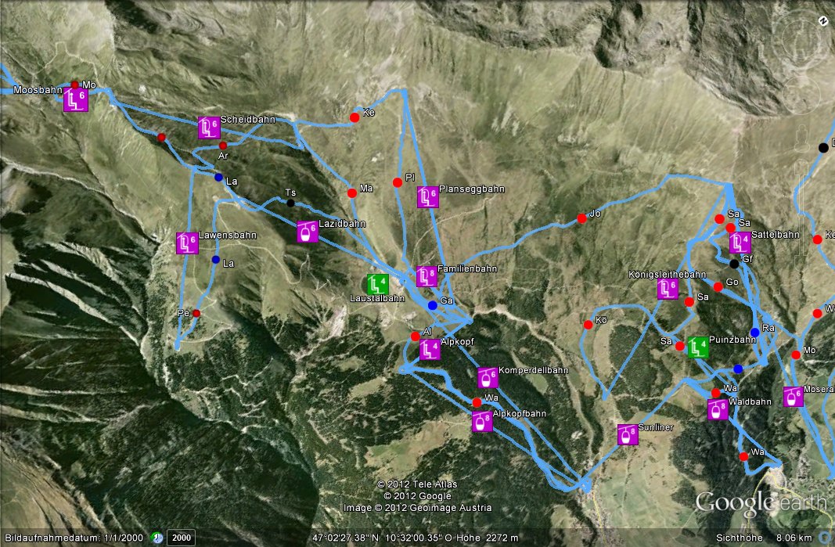
Task: Open the Komperdellbahn gondola marker
Action: click(488, 378)
